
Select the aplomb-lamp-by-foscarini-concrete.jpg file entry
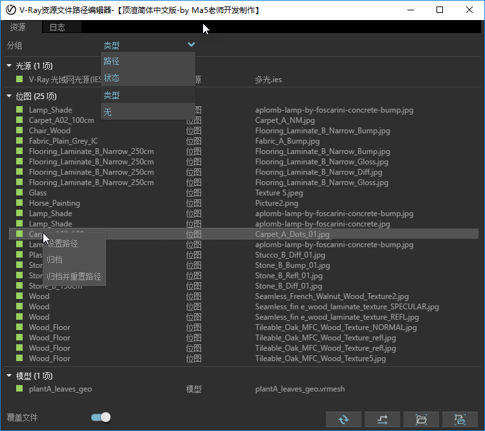point(322,223)
